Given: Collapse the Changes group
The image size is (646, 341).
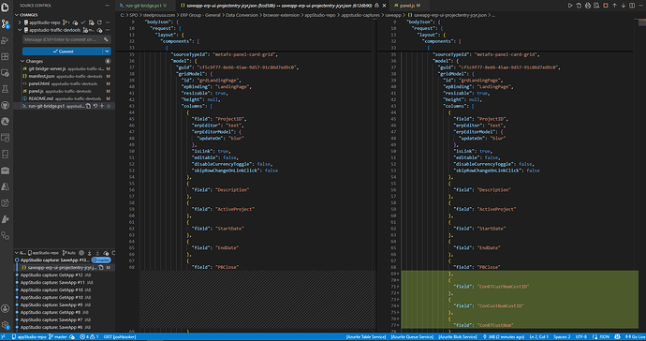Looking at the screenshot, I should coord(22,61).
